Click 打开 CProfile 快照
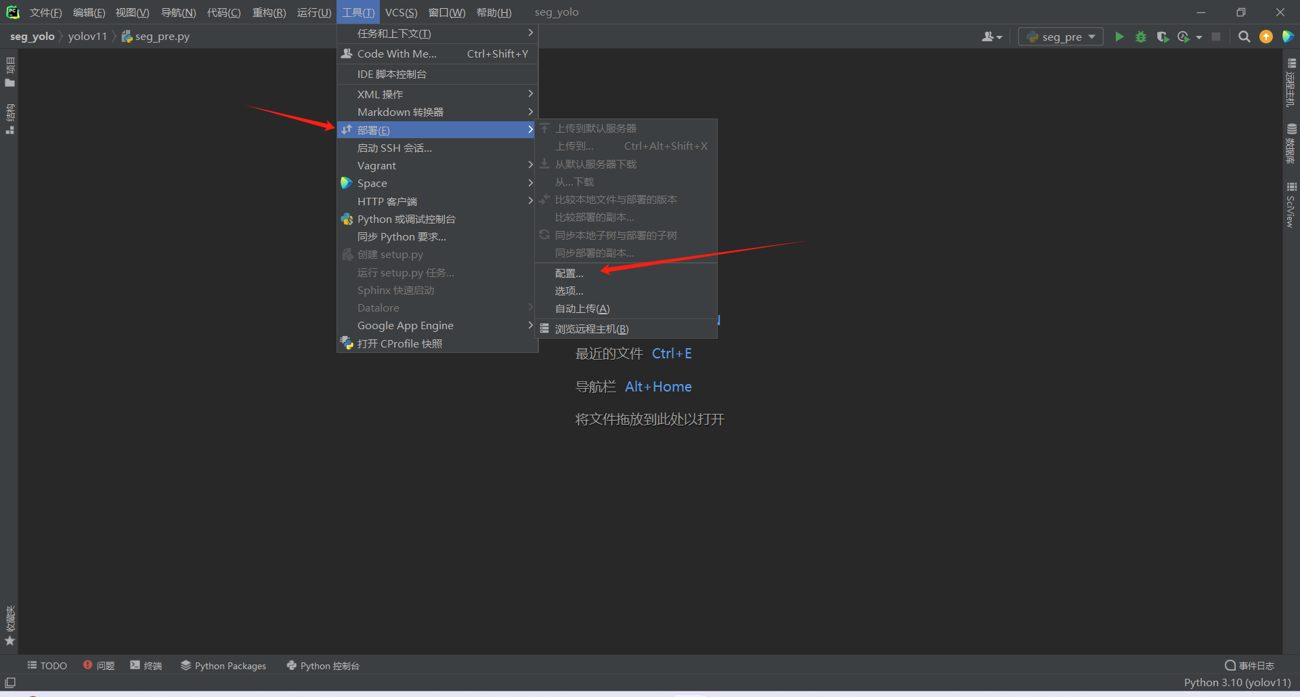Viewport: 1300px width, 697px height. [437, 343]
